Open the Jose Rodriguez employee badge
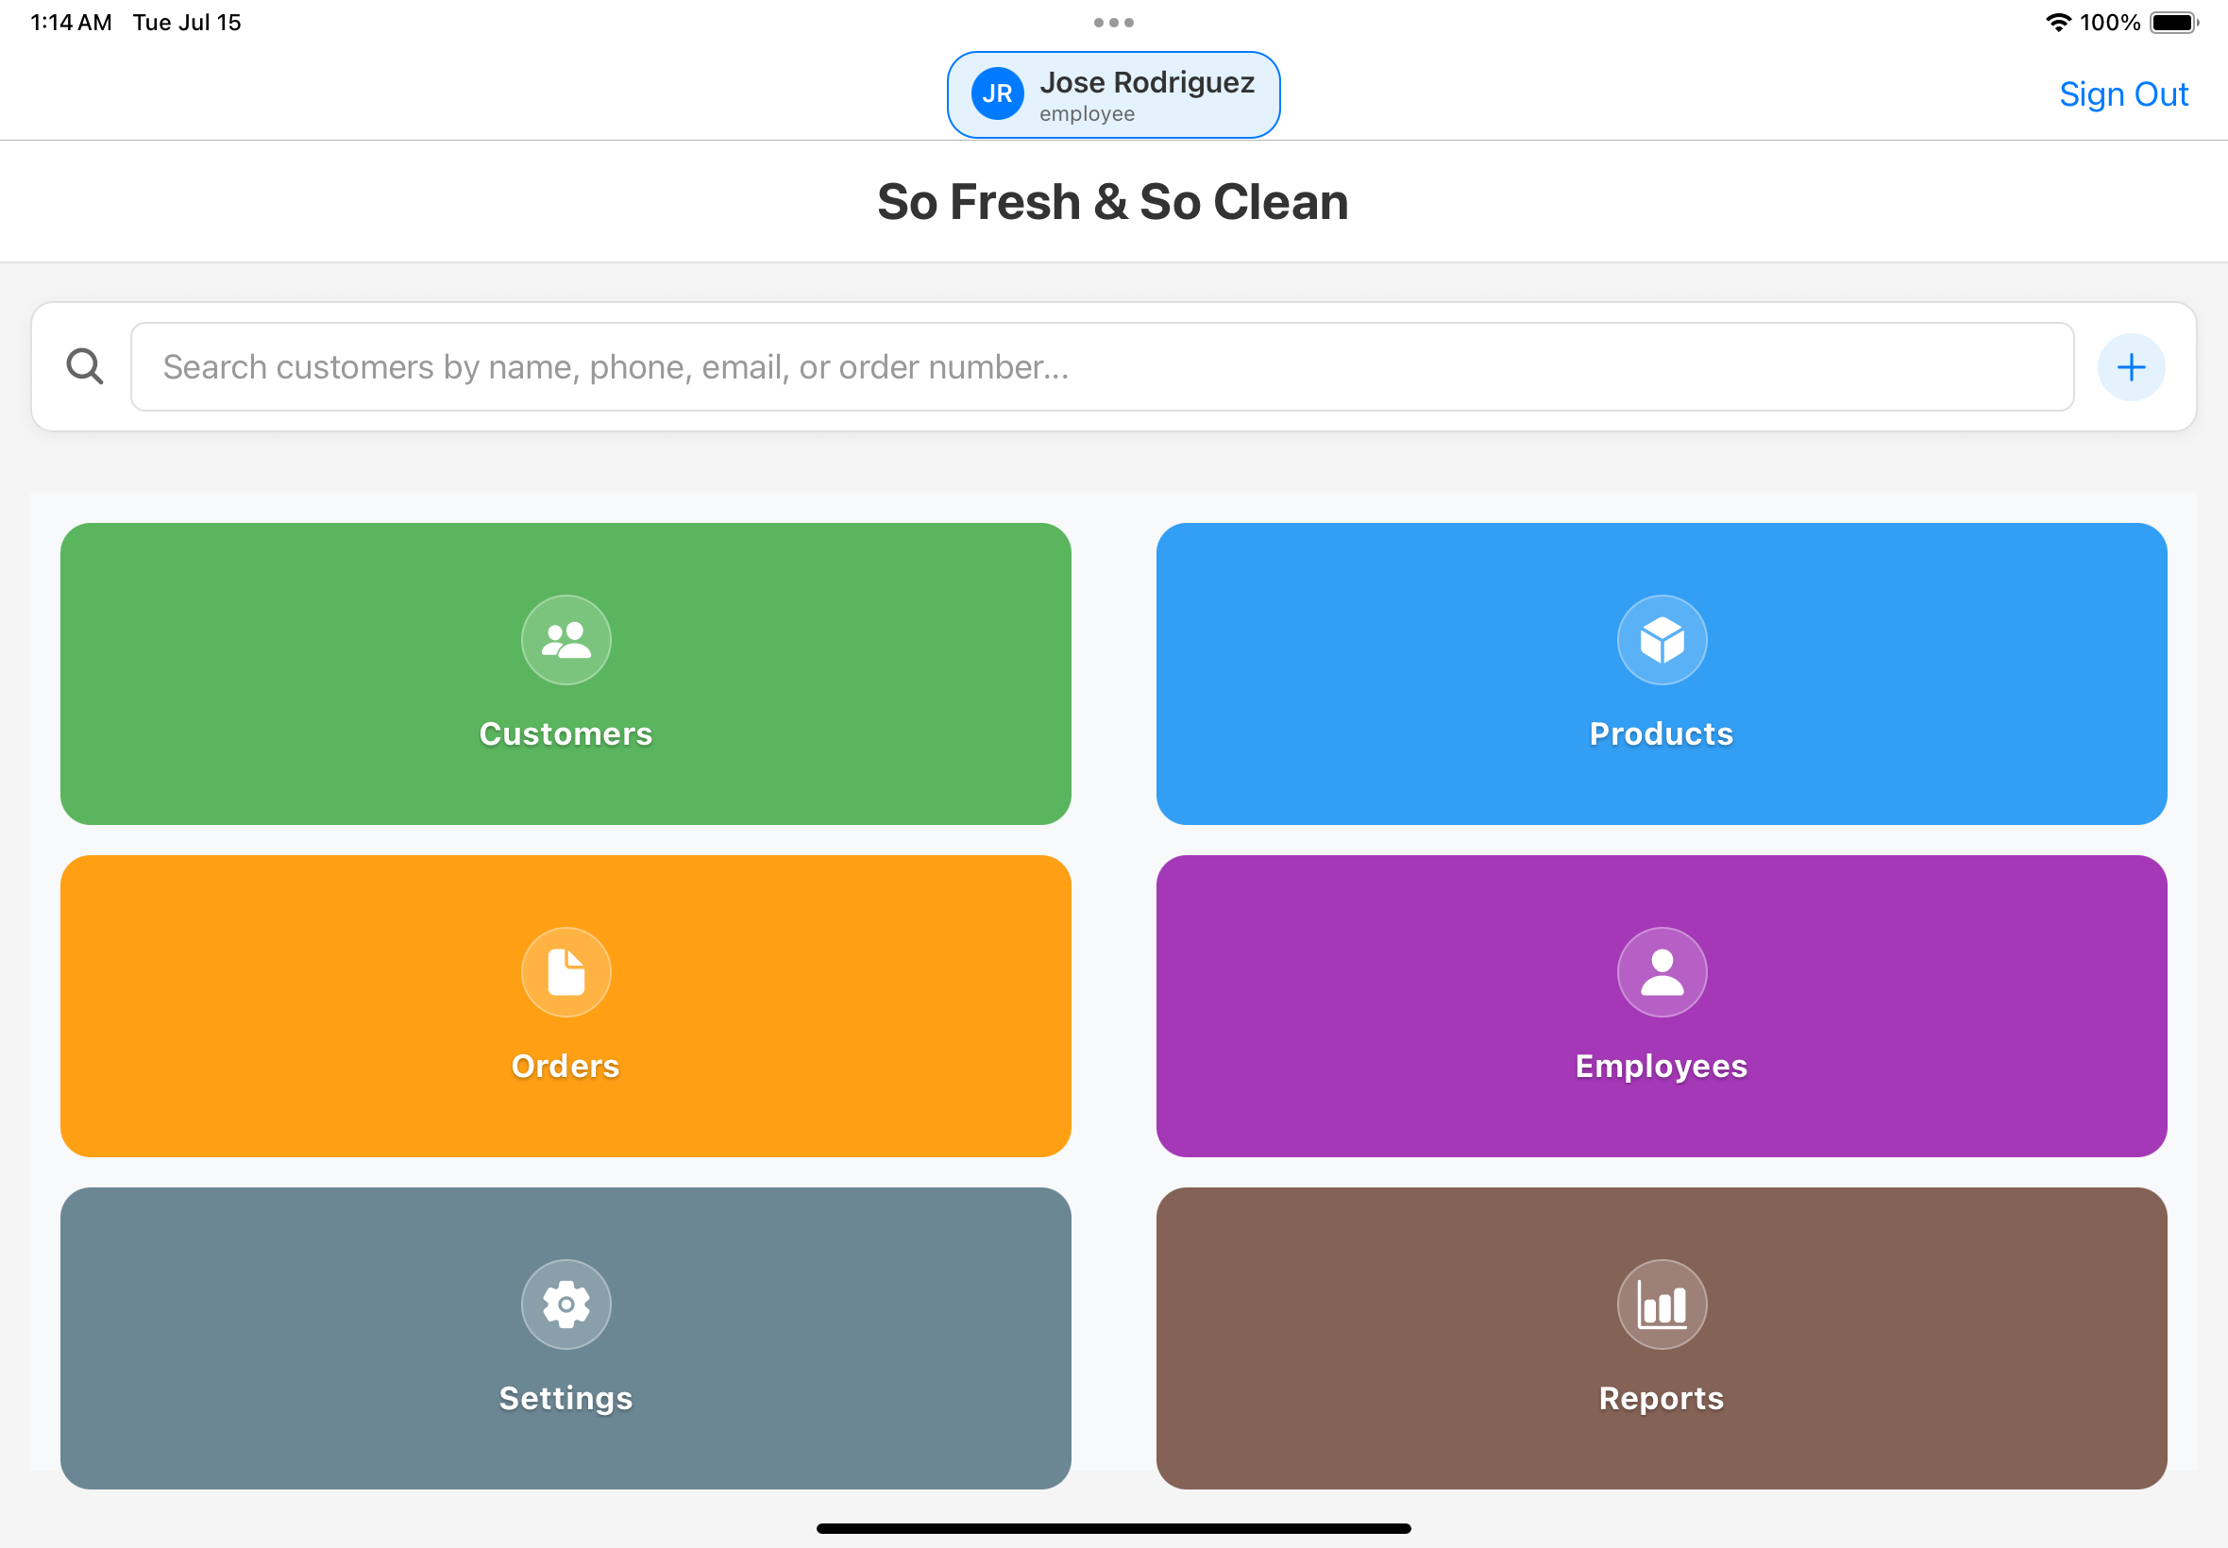The image size is (2228, 1548). [1113, 95]
